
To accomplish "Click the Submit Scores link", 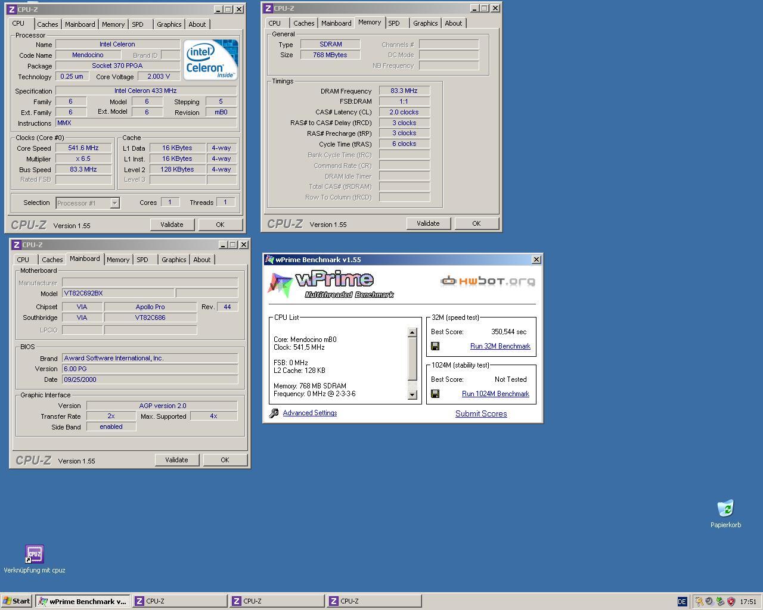I will tap(481, 413).
